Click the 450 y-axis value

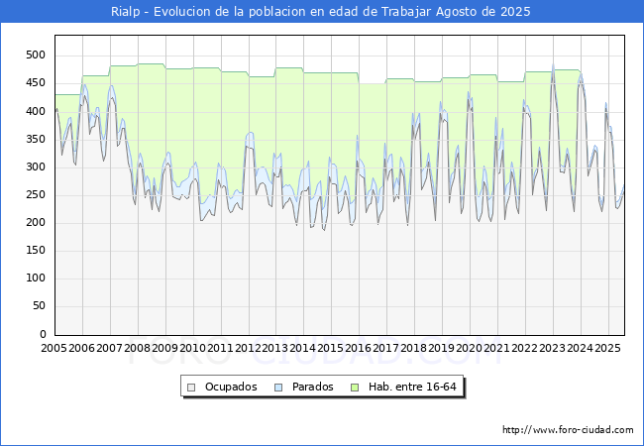[x=36, y=83]
